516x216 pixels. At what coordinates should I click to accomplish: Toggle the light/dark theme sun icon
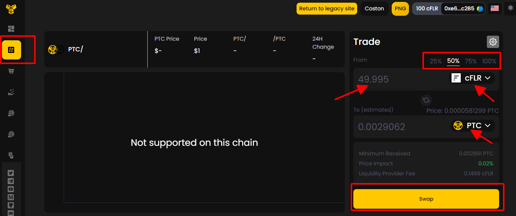coord(510,8)
